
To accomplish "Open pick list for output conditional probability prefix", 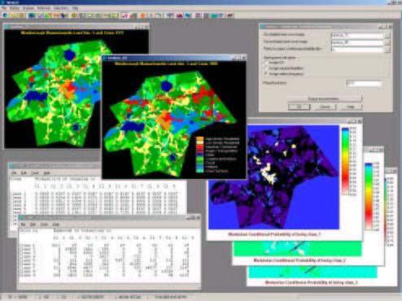I will pos(387,50).
